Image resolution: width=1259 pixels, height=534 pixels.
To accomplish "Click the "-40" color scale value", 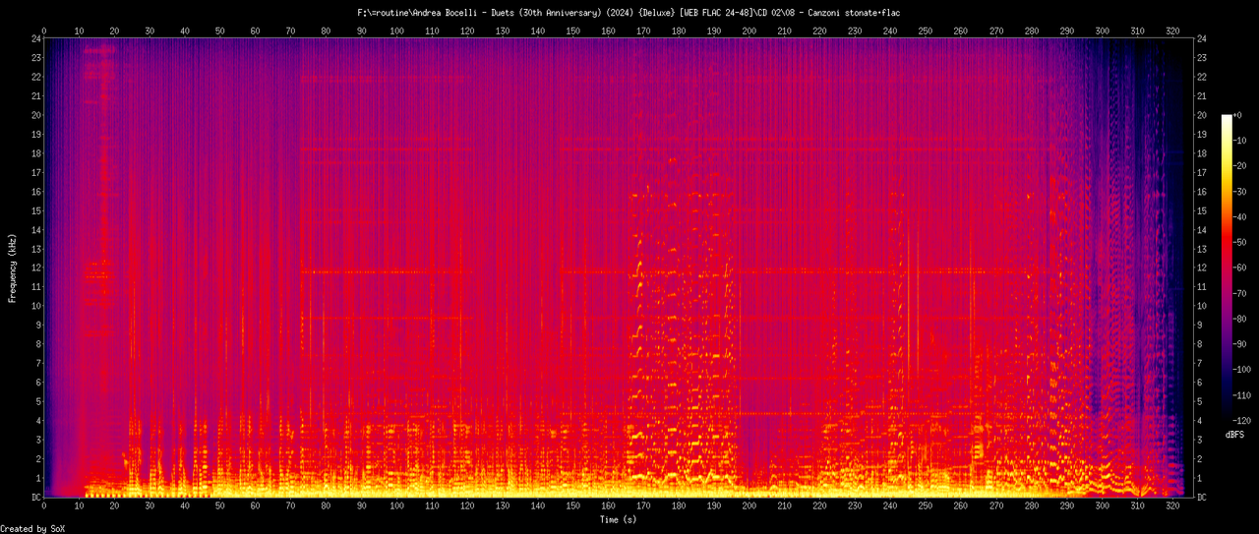I will click(1240, 217).
